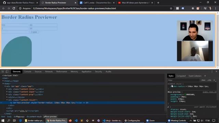Open Firefox from the taskbar
The width and height of the screenshot is (219, 123).
point(70,121)
